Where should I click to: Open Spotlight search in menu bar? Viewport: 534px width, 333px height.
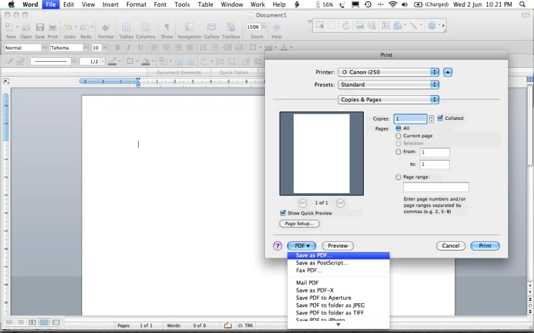point(522,5)
